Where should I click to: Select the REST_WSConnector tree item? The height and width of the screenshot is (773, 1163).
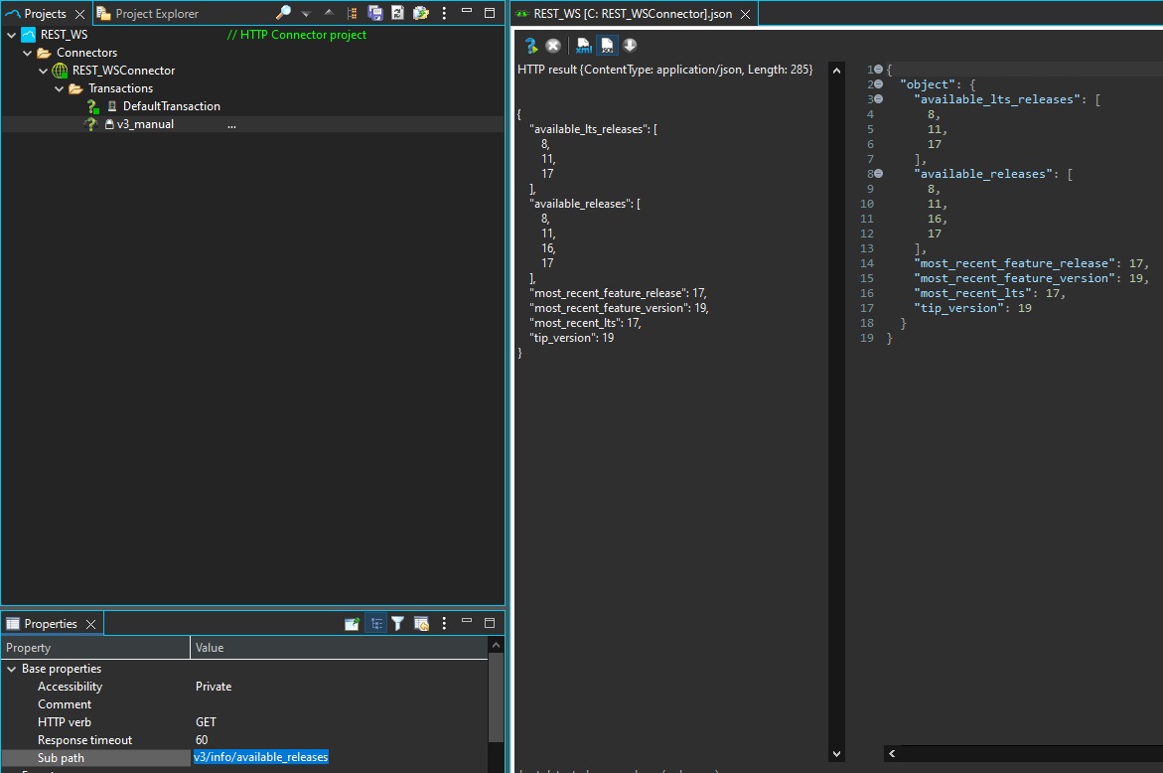123,71
